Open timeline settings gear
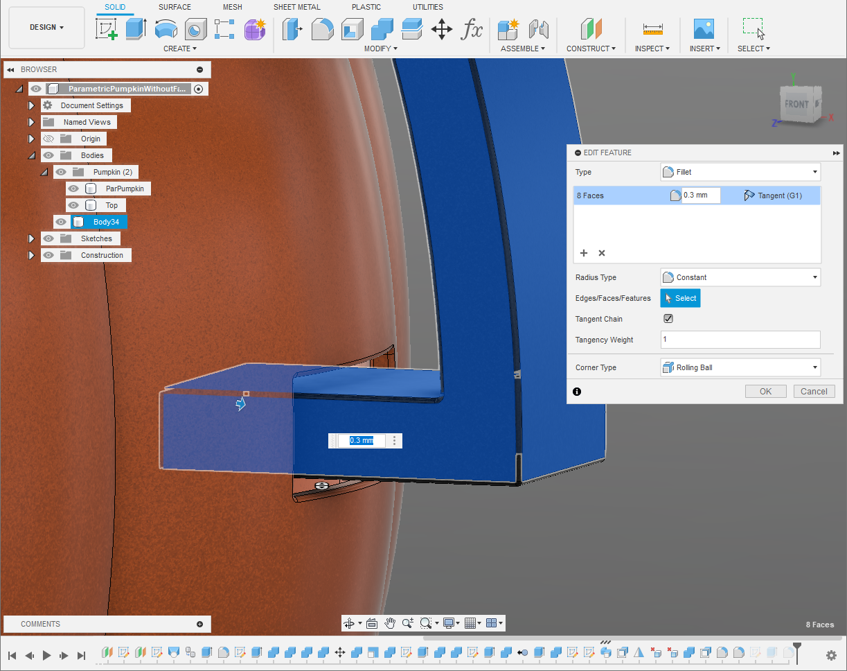The width and height of the screenshot is (847, 671). coord(832,655)
